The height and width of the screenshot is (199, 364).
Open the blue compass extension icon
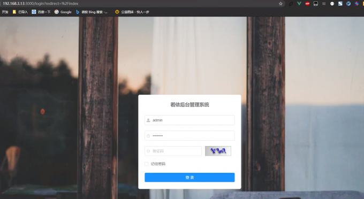[348, 4]
